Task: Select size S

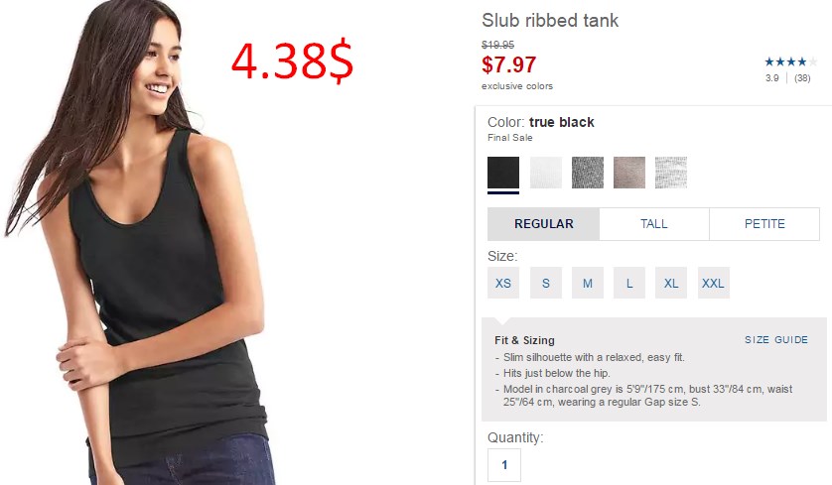Action: [x=545, y=283]
